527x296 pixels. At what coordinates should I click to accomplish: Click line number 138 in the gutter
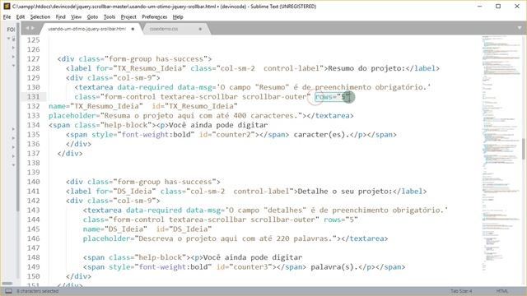[33, 163]
